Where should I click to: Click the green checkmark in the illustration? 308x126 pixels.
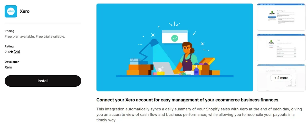coord(175,38)
